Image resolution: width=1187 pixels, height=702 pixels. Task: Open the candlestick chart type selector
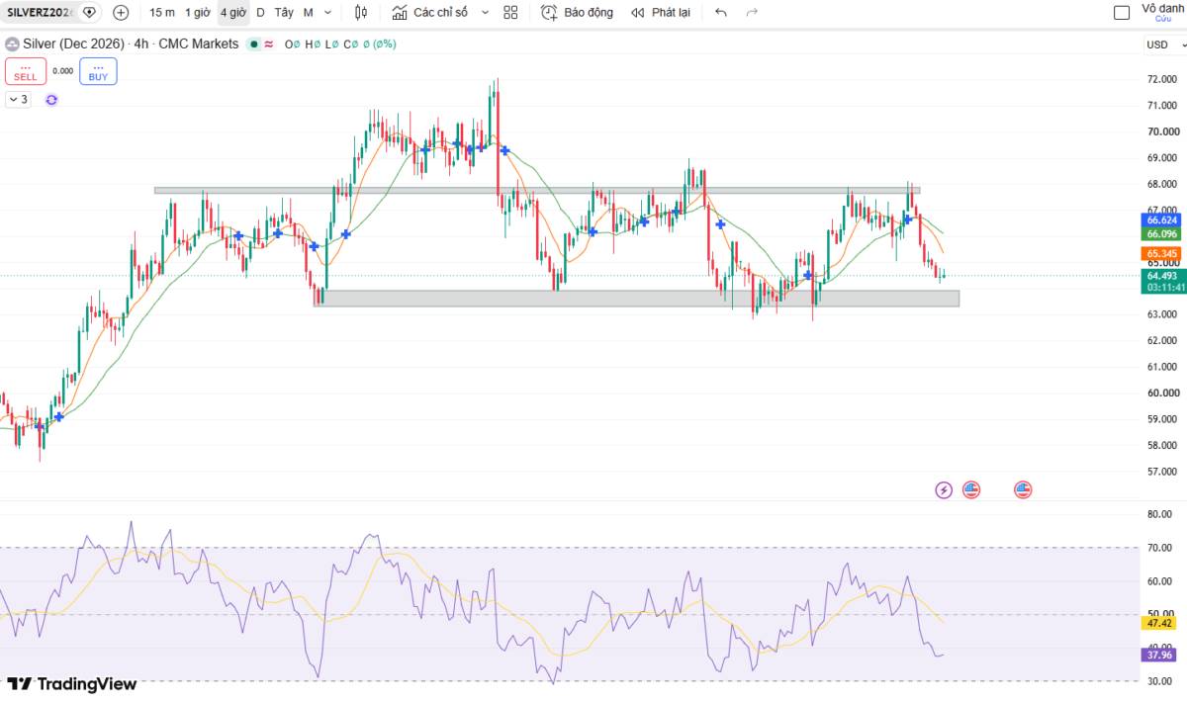361,13
